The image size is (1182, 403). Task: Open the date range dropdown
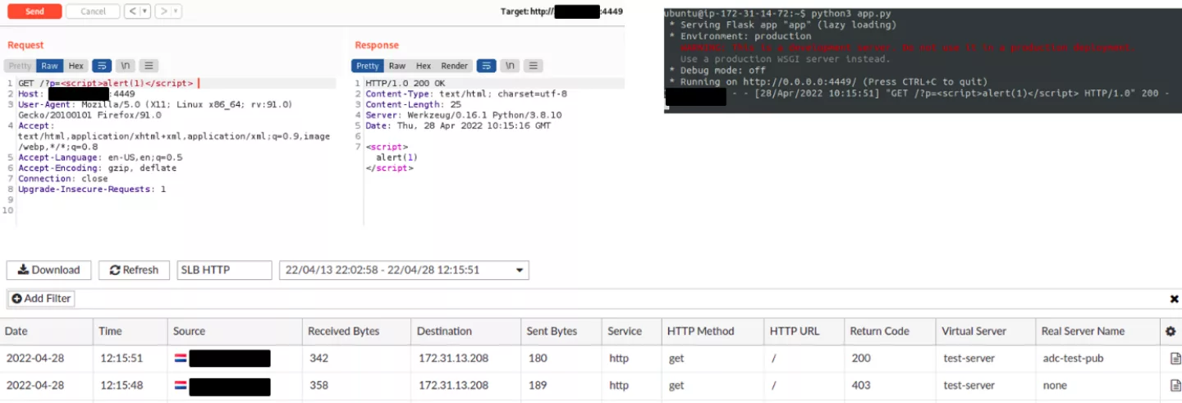[404, 270]
